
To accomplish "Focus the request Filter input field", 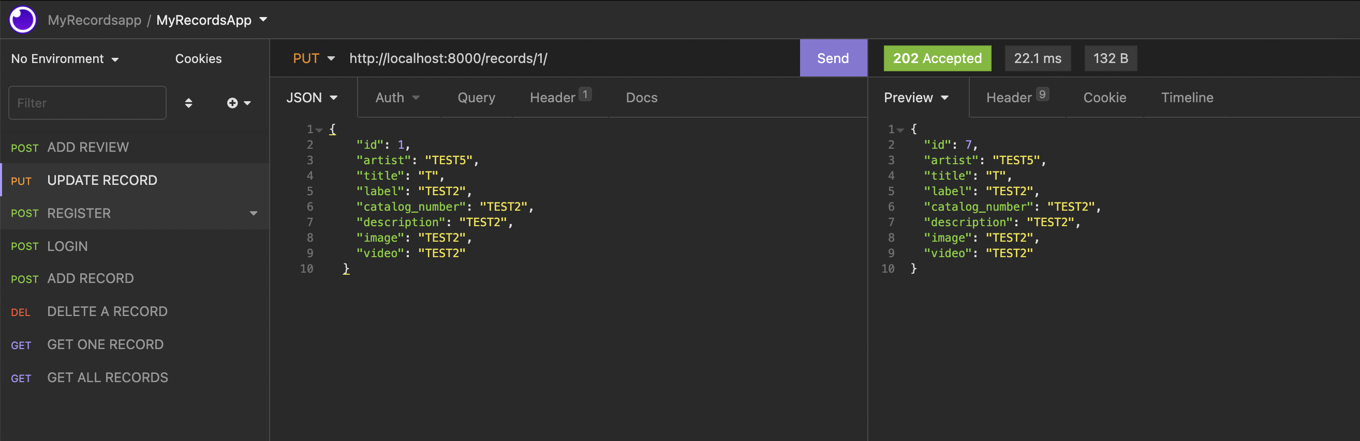I will click(x=87, y=103).
